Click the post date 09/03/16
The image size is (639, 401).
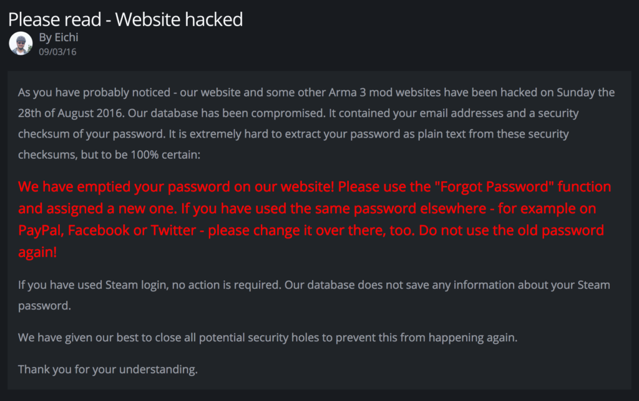point(57,52)
